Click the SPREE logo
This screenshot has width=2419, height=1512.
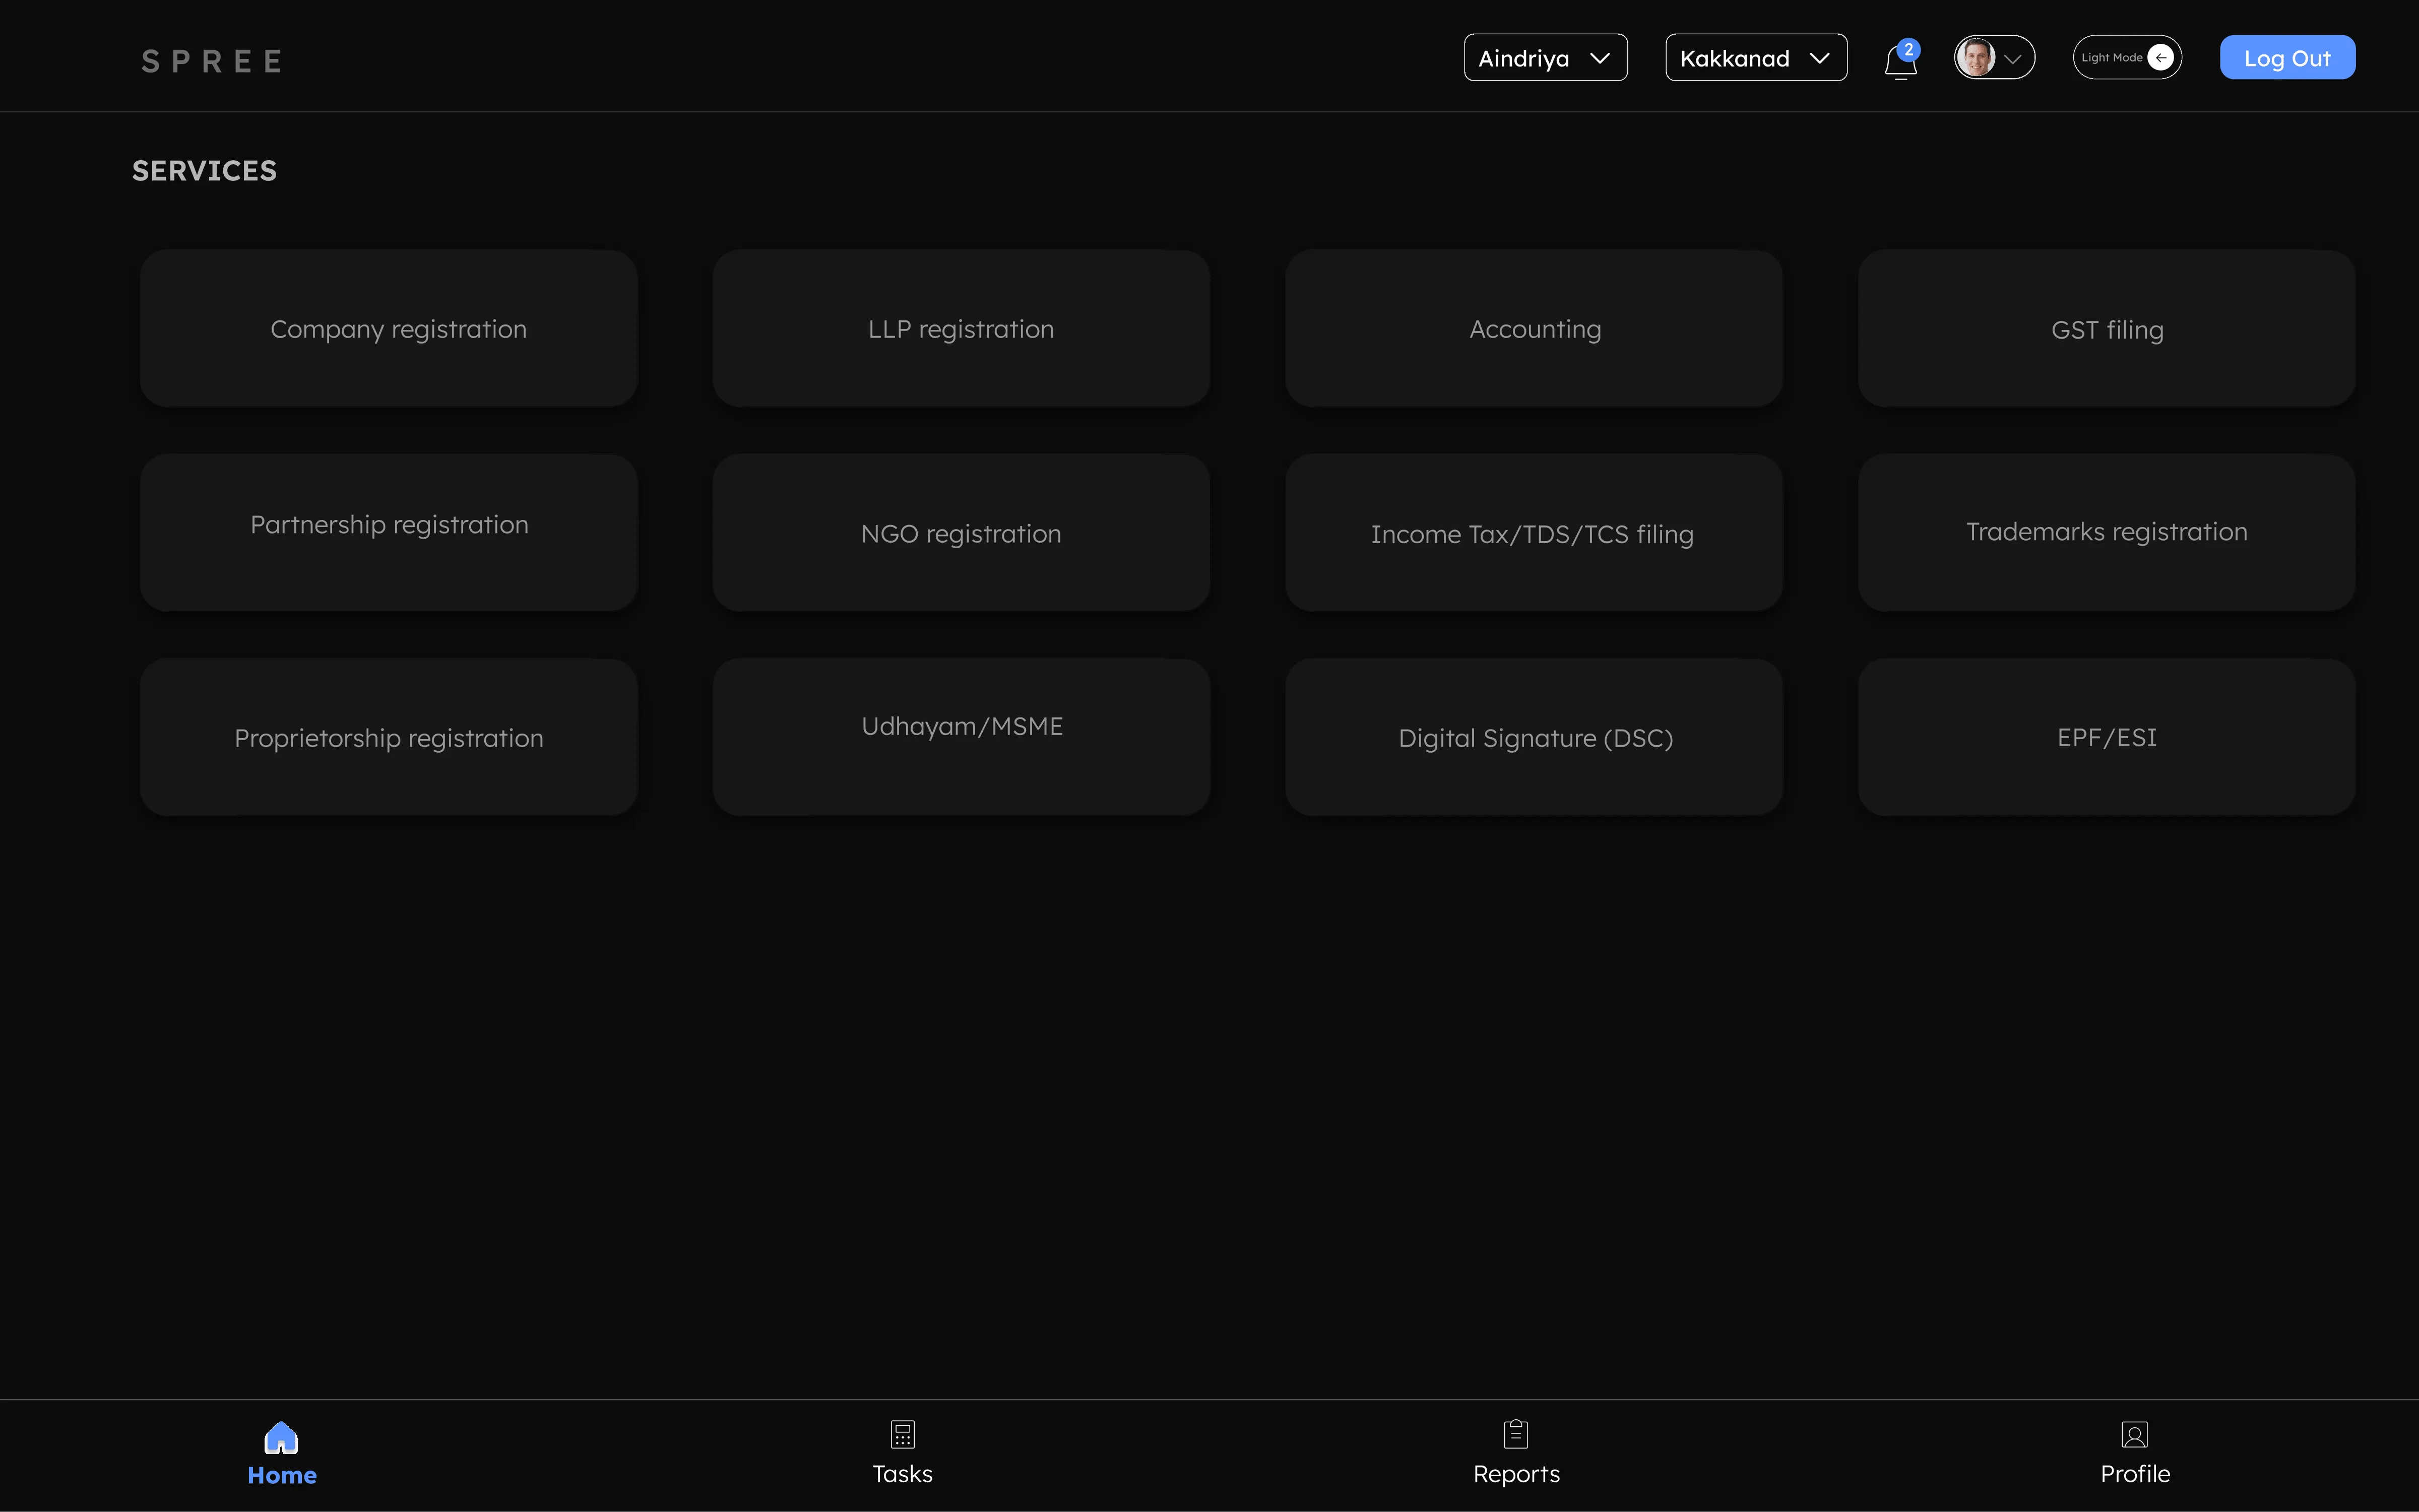211,60
